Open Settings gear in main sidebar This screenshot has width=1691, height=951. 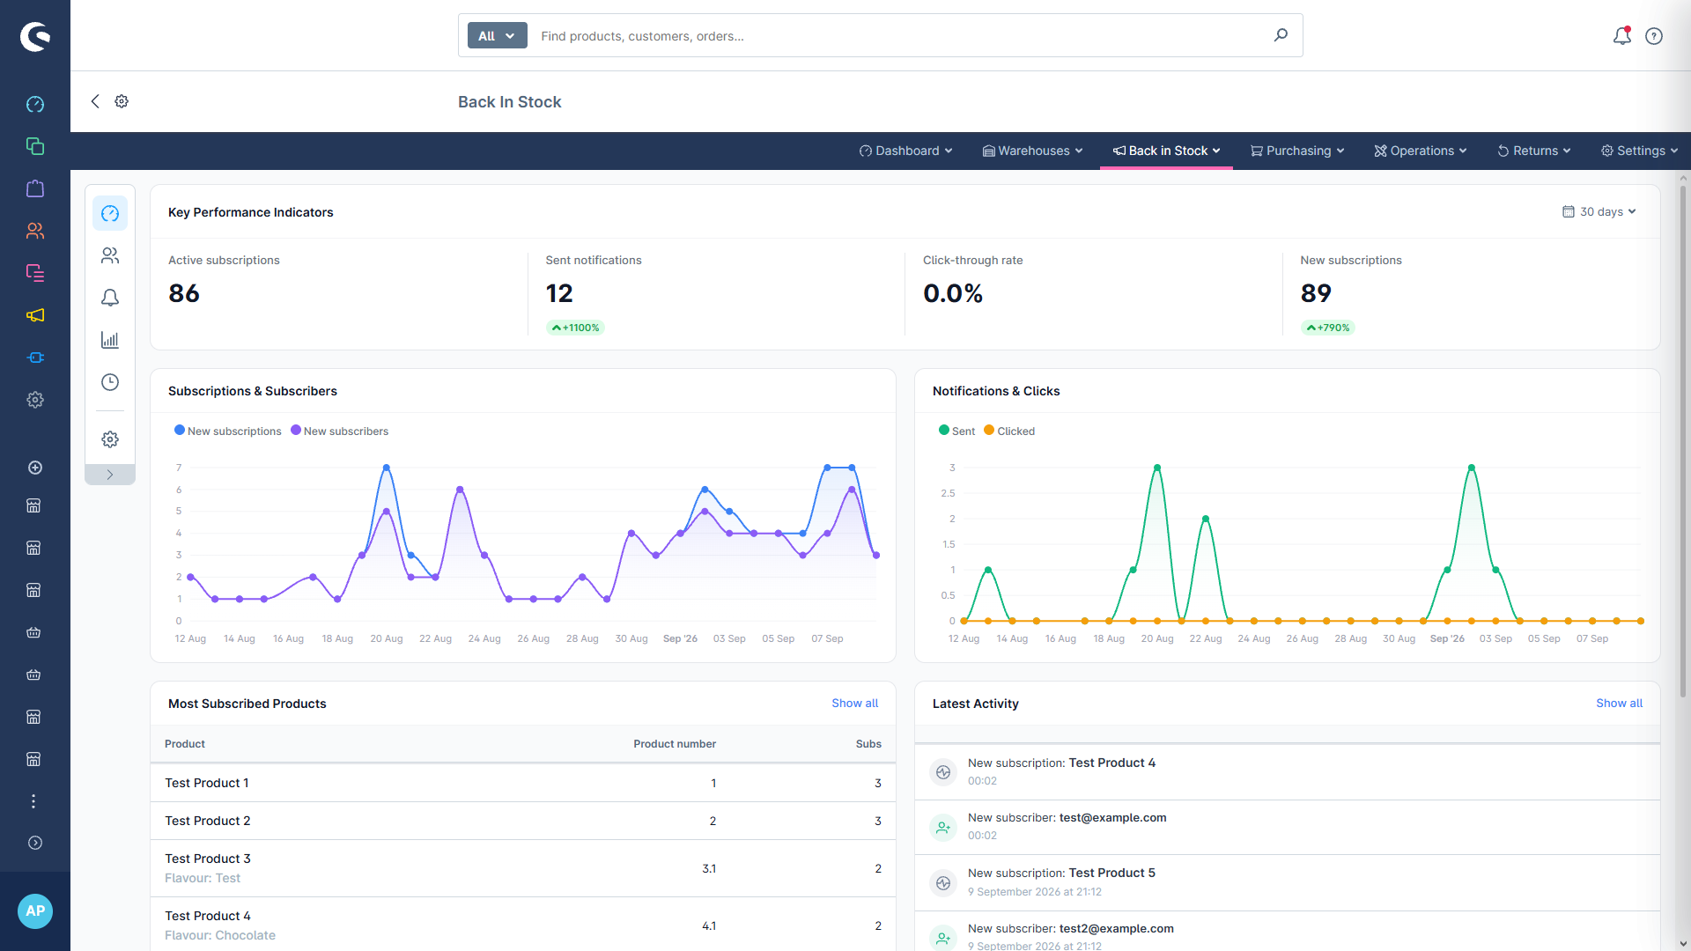[35, 400]
